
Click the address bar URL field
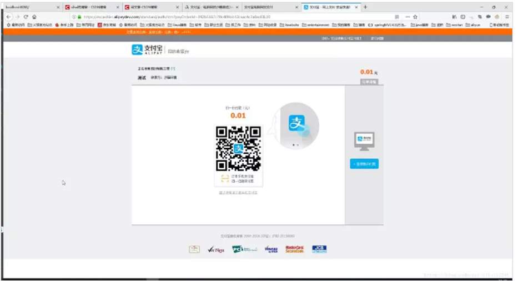[x=232, y=17]
